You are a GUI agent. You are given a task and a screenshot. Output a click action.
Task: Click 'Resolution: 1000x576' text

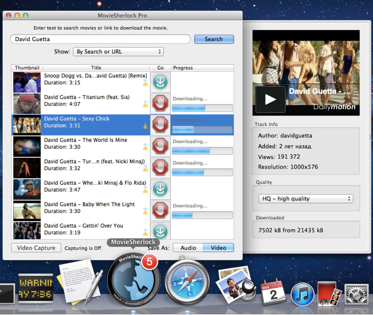[x=288, y=167]
